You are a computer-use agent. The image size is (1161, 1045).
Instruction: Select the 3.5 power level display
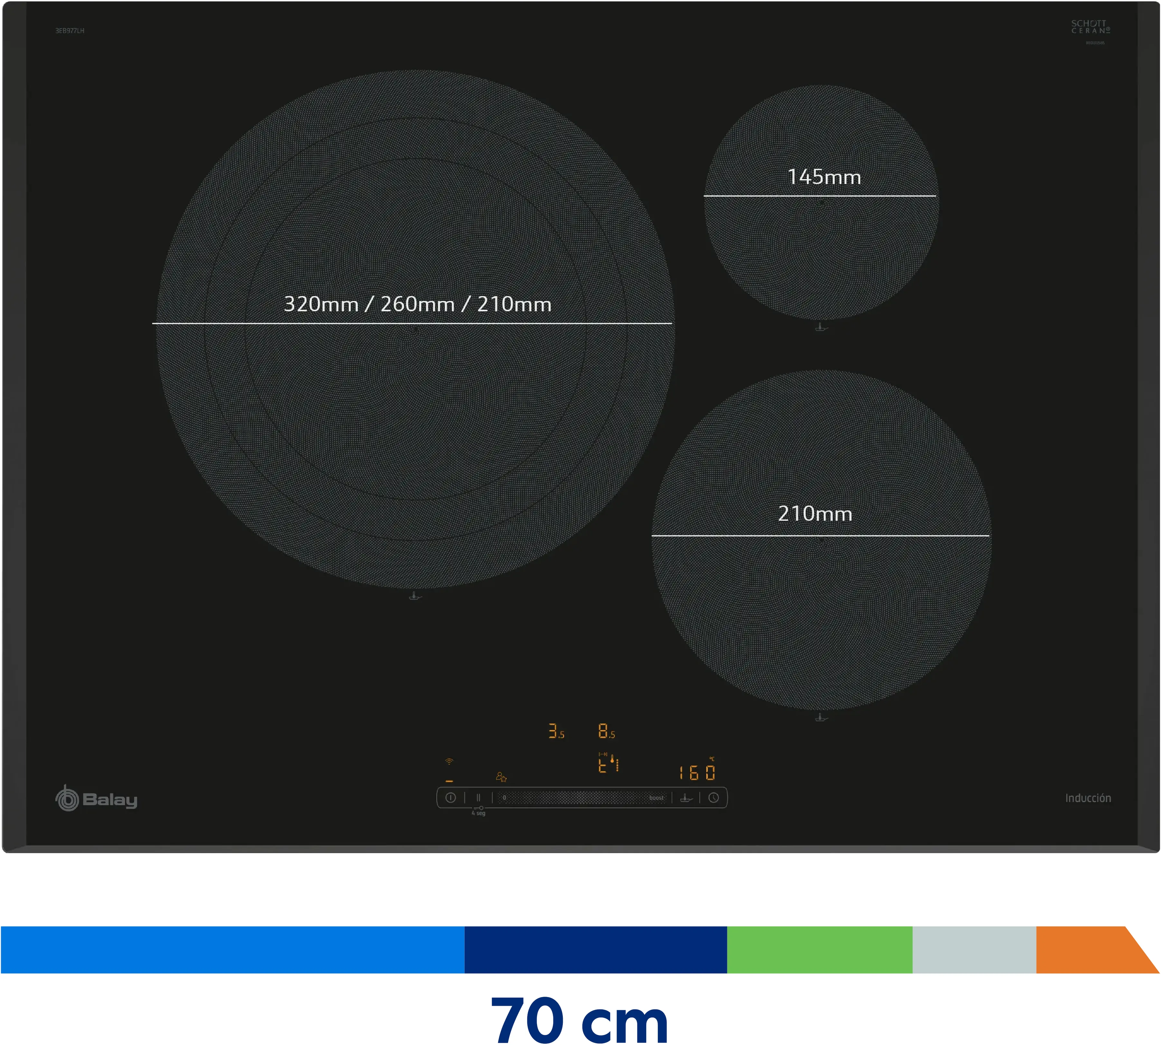coord(556,731)
